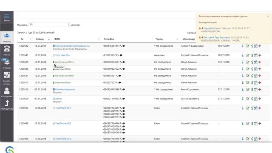Click manager Анна Королевна in row 1250513
This screenshot has width=272, height=153.
(190, 90)
